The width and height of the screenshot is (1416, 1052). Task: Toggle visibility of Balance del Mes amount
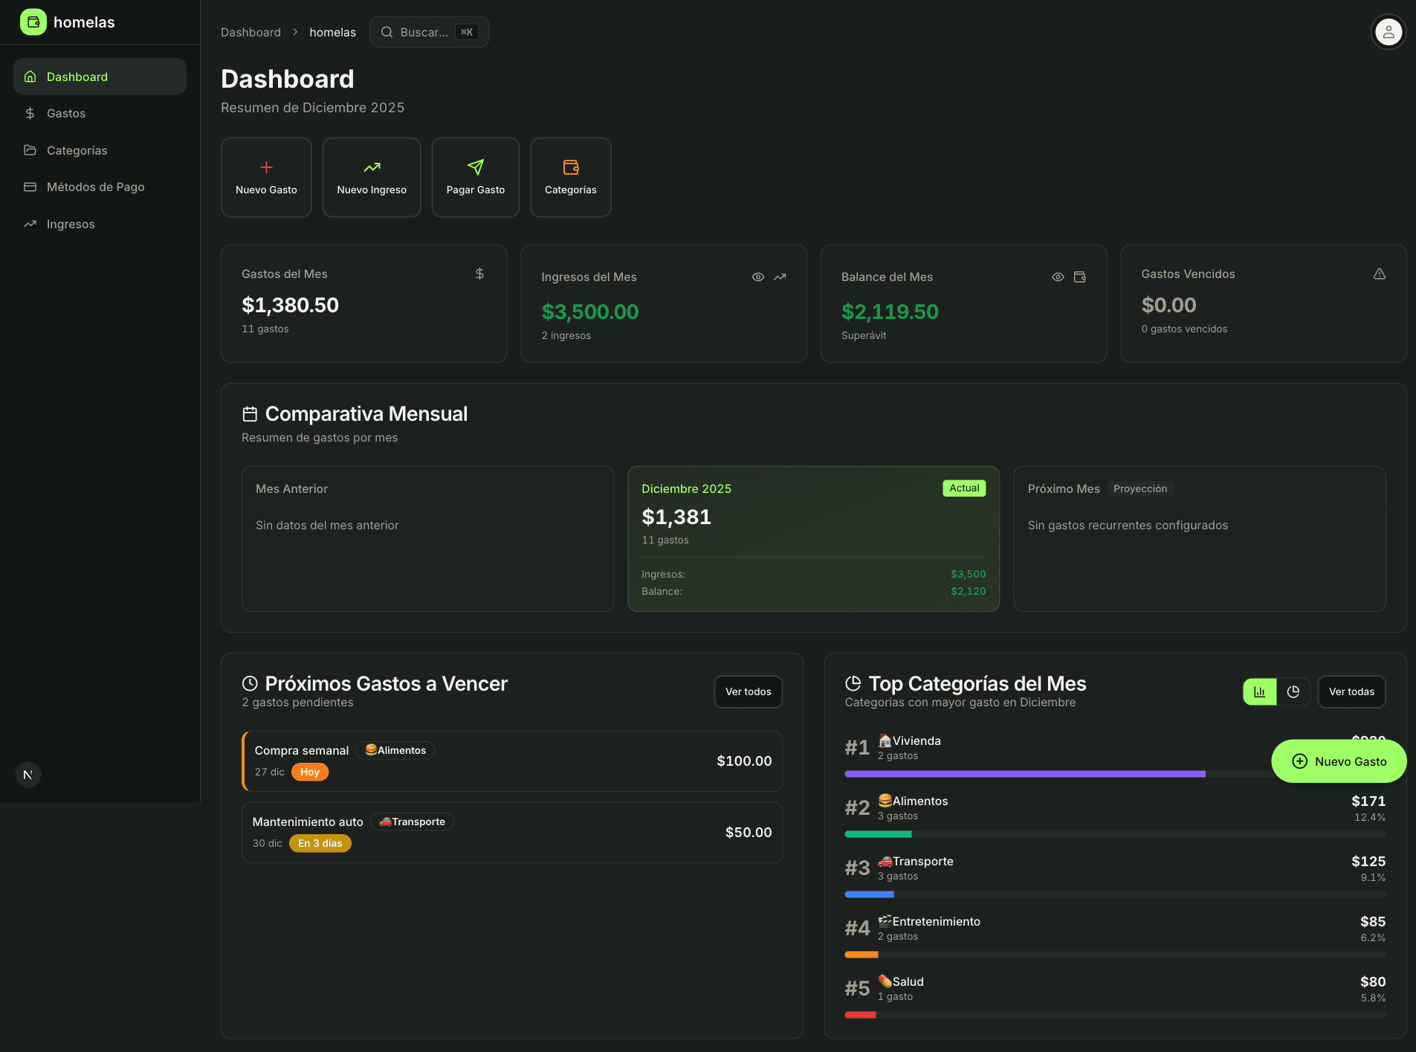[x=1058, y=277]
